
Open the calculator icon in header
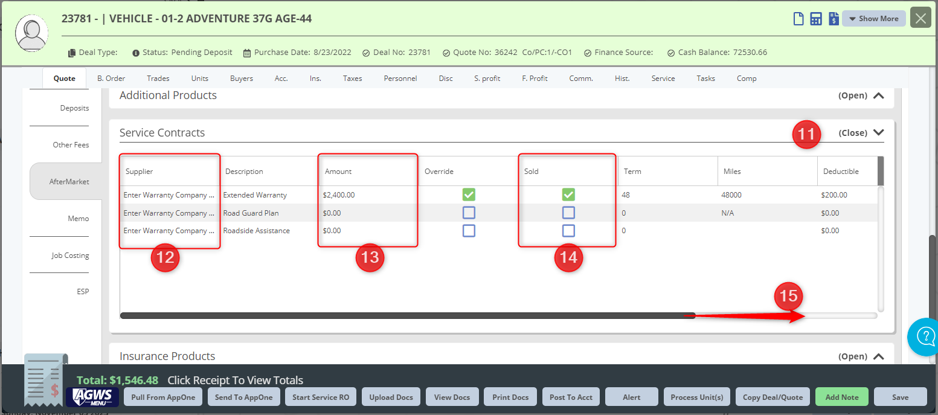pos(816,19)
